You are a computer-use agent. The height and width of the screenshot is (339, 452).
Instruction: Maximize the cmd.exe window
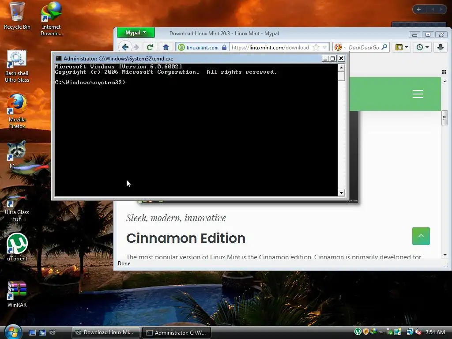(333, 59)
